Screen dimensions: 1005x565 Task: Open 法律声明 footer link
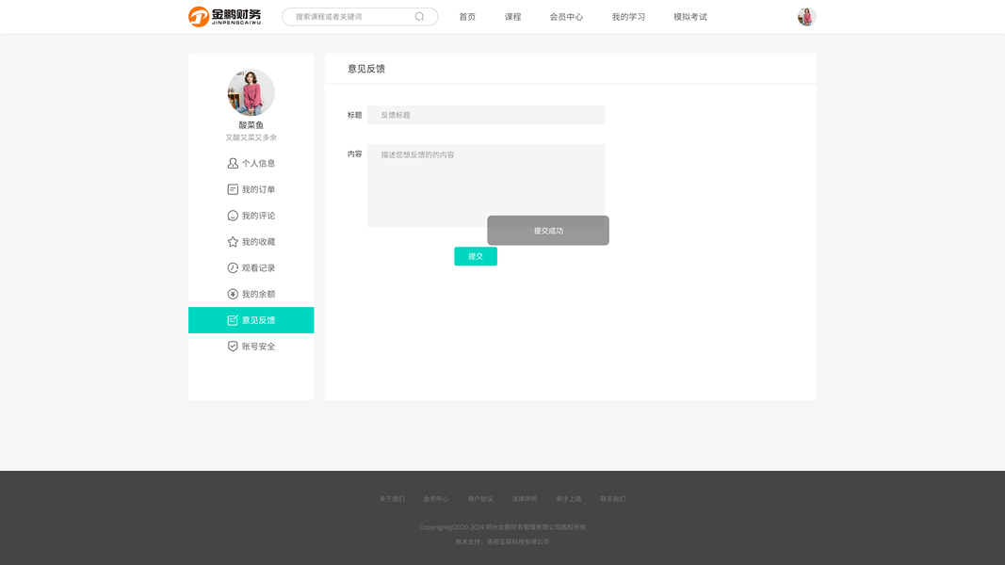(x=525, y=499)
